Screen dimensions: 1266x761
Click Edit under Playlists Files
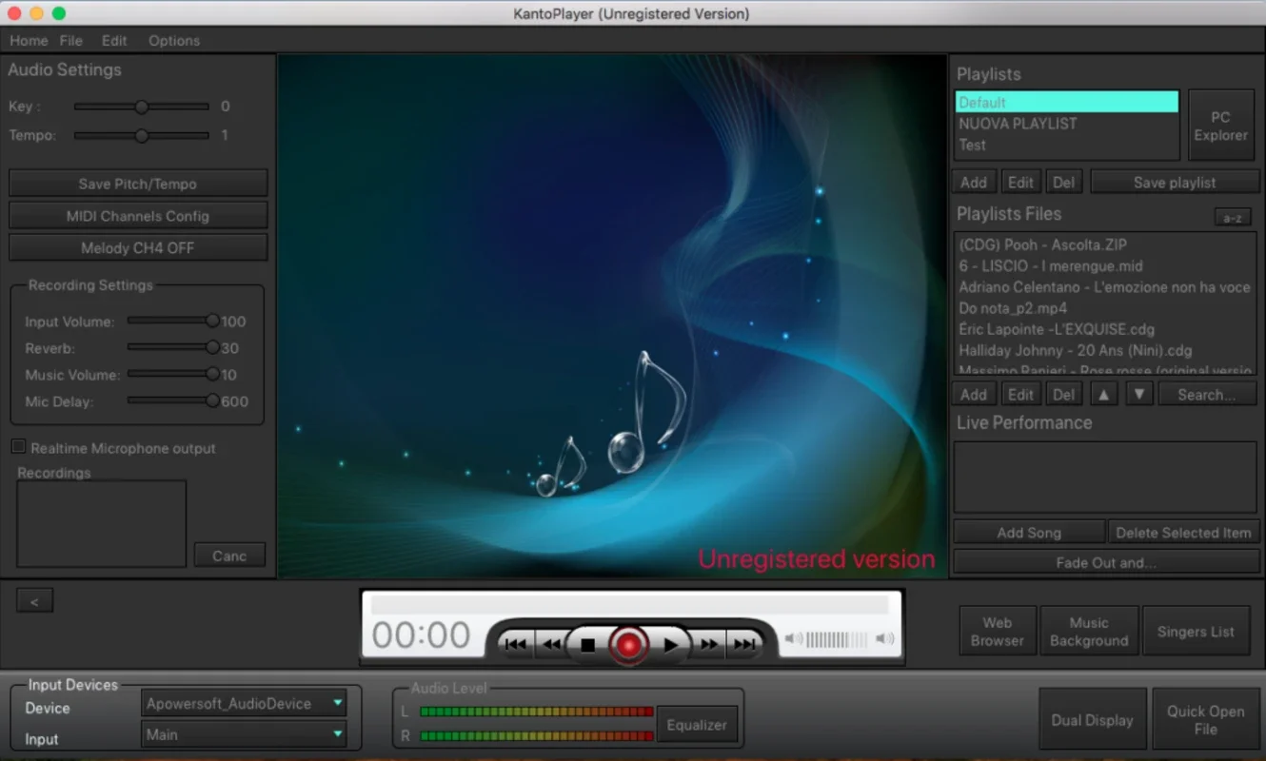click(1020, 394)
